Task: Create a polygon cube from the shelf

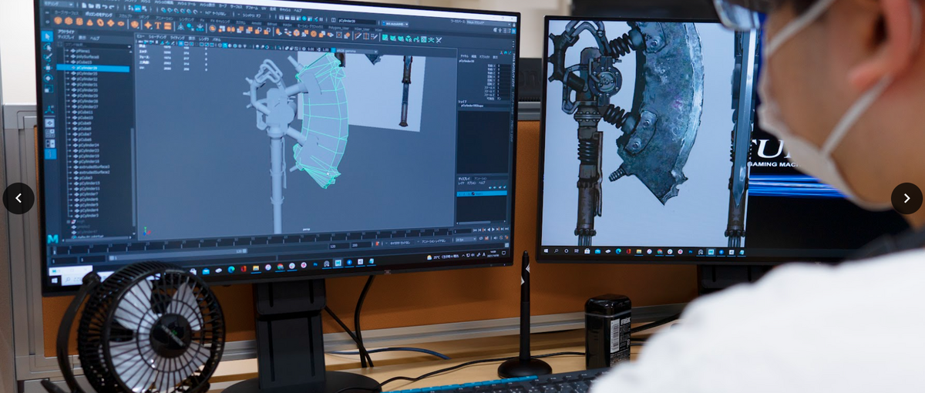Action: 69,21
